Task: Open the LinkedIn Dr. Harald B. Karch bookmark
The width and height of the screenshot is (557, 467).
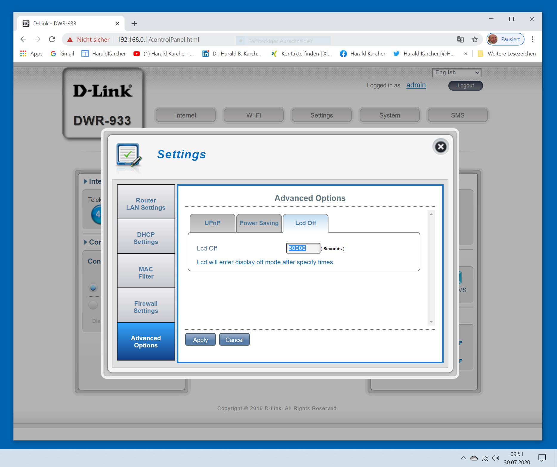Action: (x=232, y=54)
